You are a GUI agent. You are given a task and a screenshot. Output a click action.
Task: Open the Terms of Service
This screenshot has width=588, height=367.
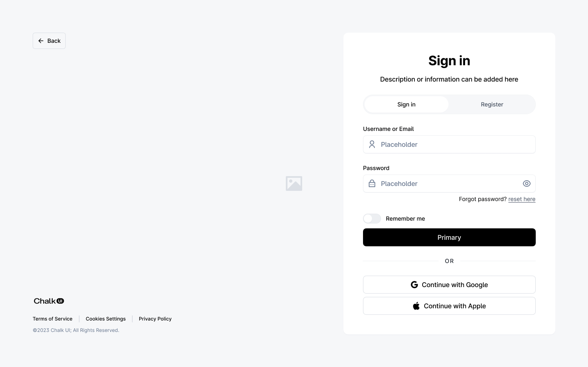coord(52,319)
